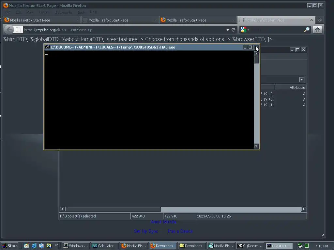
Task: Switch to the Notepad Mozilla Fir... taskbar button
Action: [221, 246]
